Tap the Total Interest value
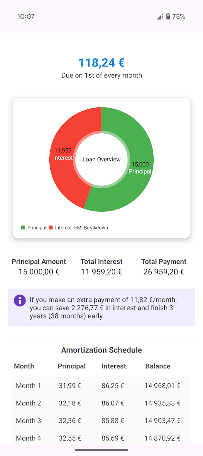 (x=101, y=272)
